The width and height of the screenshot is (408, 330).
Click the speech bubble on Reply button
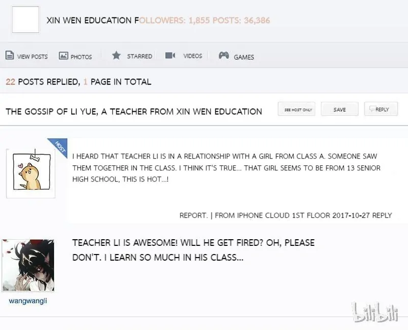(372, 108)
